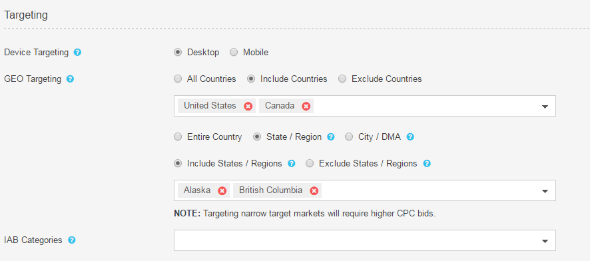Select Exclude States / Regions radio option

point(310,164)
